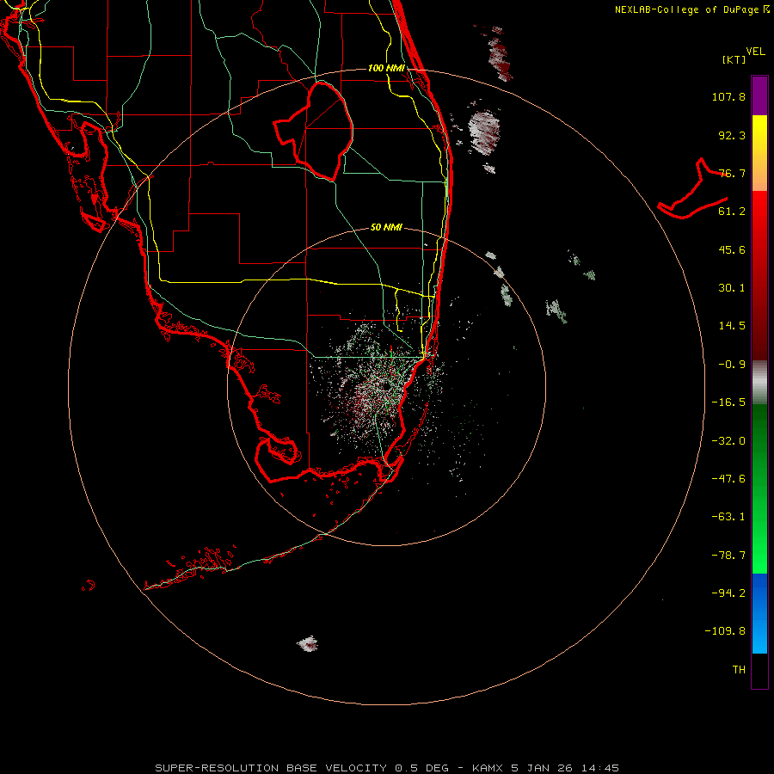Click the Grand Bahama island outline
Screen dimensions: 774x774
point(692,190)
